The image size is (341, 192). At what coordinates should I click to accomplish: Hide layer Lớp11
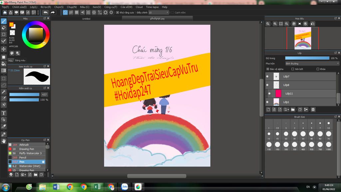(269, 93)
